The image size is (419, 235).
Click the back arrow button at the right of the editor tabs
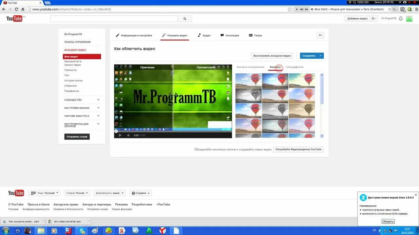point(320,35)
